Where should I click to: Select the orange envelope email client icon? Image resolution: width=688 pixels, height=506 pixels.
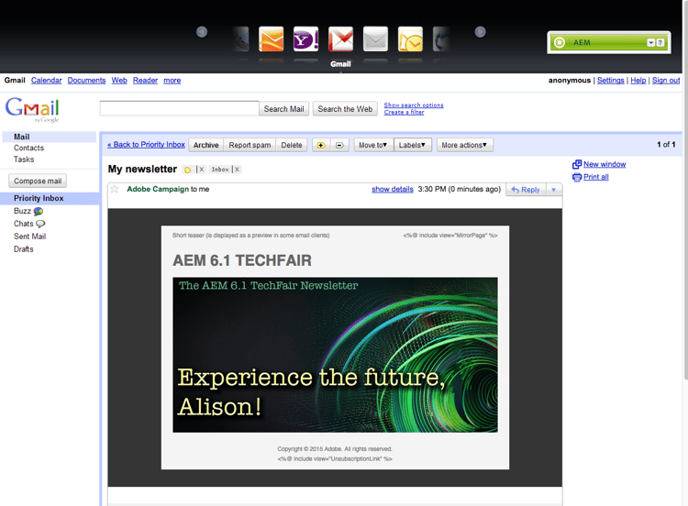click(x=271, y=39)
